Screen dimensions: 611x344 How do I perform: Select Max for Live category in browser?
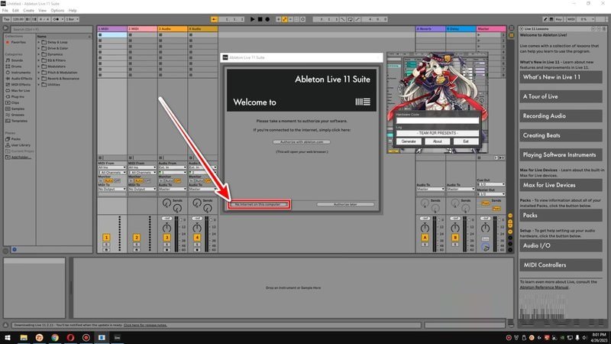pos(21,90)
